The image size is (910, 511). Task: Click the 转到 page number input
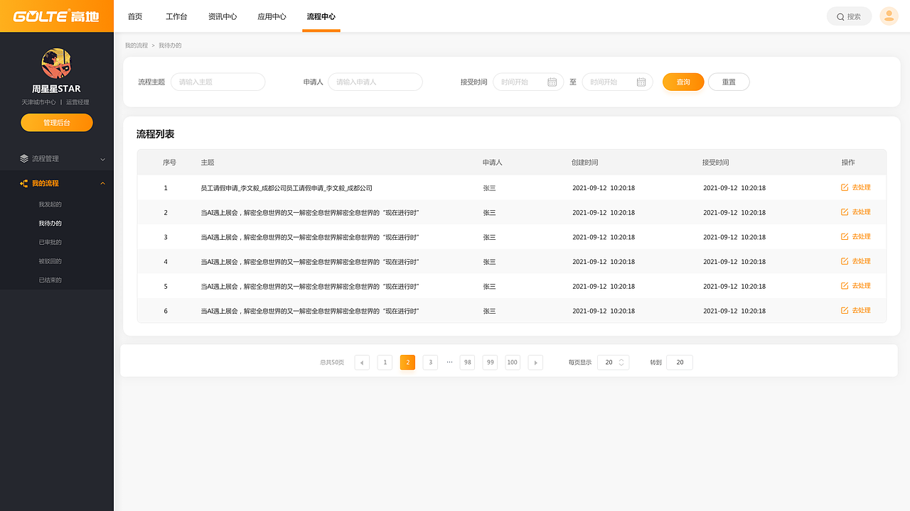point(680,363)
